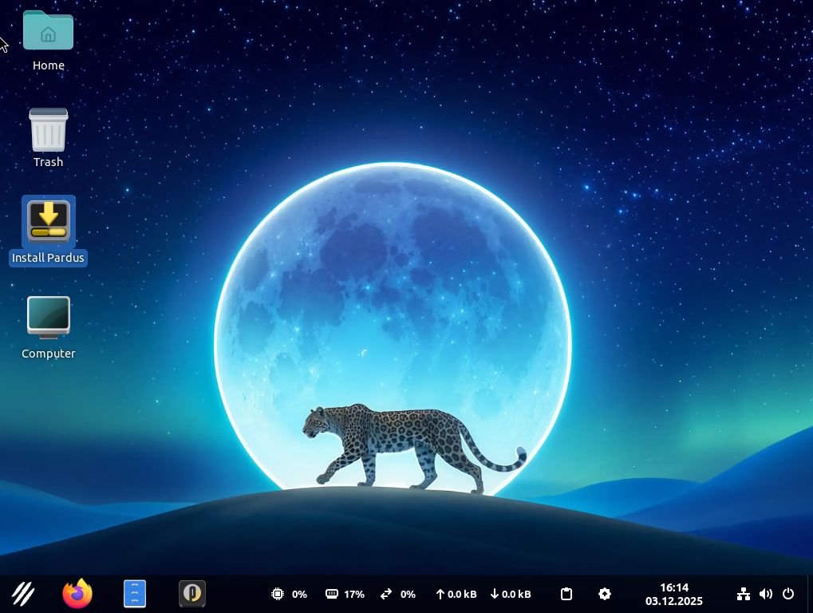Click the 0% CPU usage value
The width and height of the screenshot is (813, 613).
tap(299, 595)
